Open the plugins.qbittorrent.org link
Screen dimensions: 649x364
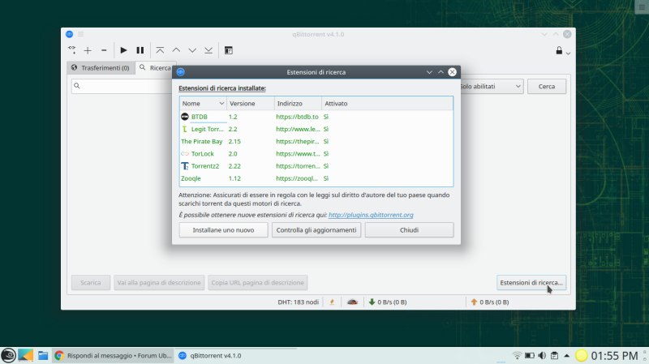(x=371, y=215)
